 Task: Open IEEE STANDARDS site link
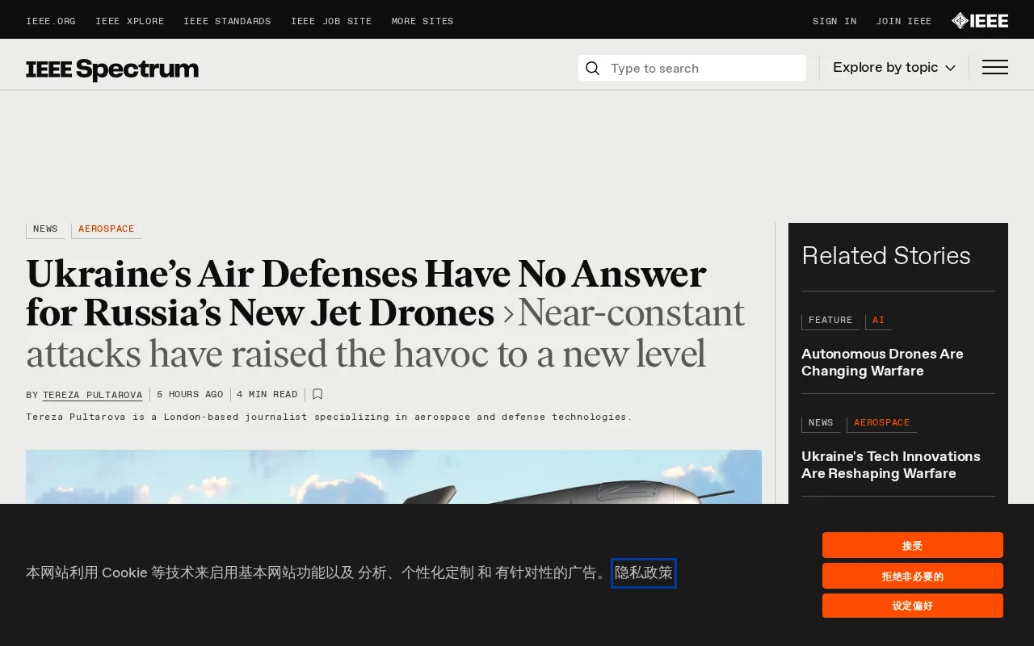[x=227, y=22]
